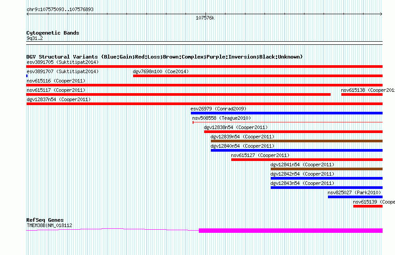395x255 pixels.
Task: Open the nsv508558 (Teague2010) label
Action: (221, 118)
